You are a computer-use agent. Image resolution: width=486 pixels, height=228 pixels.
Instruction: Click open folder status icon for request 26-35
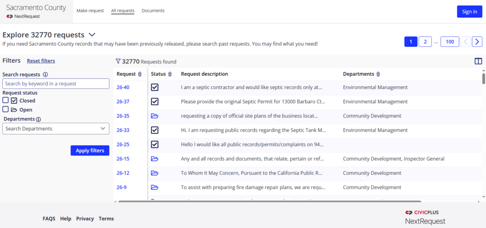point(155,116)
